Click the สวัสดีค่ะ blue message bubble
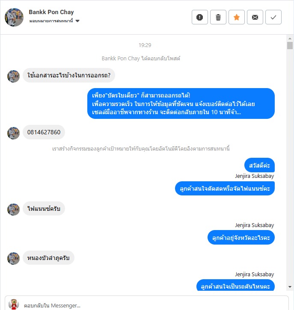 [x=259, y=165]
